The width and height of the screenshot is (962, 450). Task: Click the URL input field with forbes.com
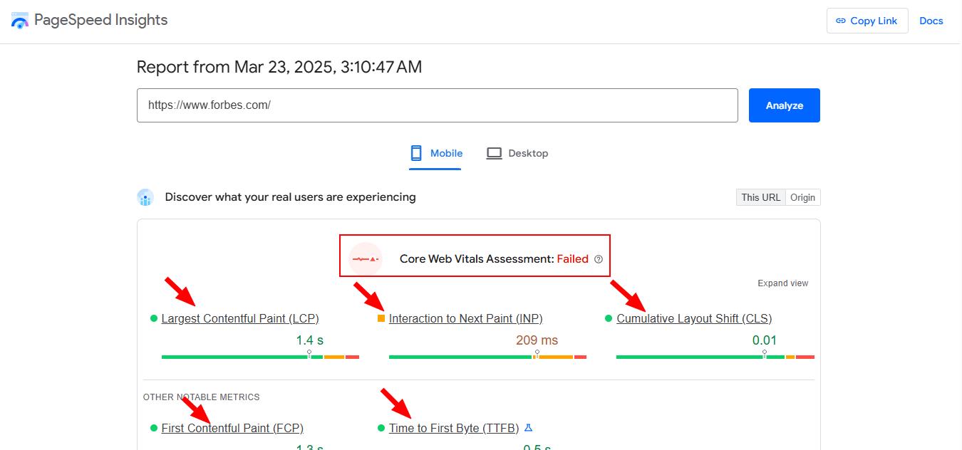point(437,105)
